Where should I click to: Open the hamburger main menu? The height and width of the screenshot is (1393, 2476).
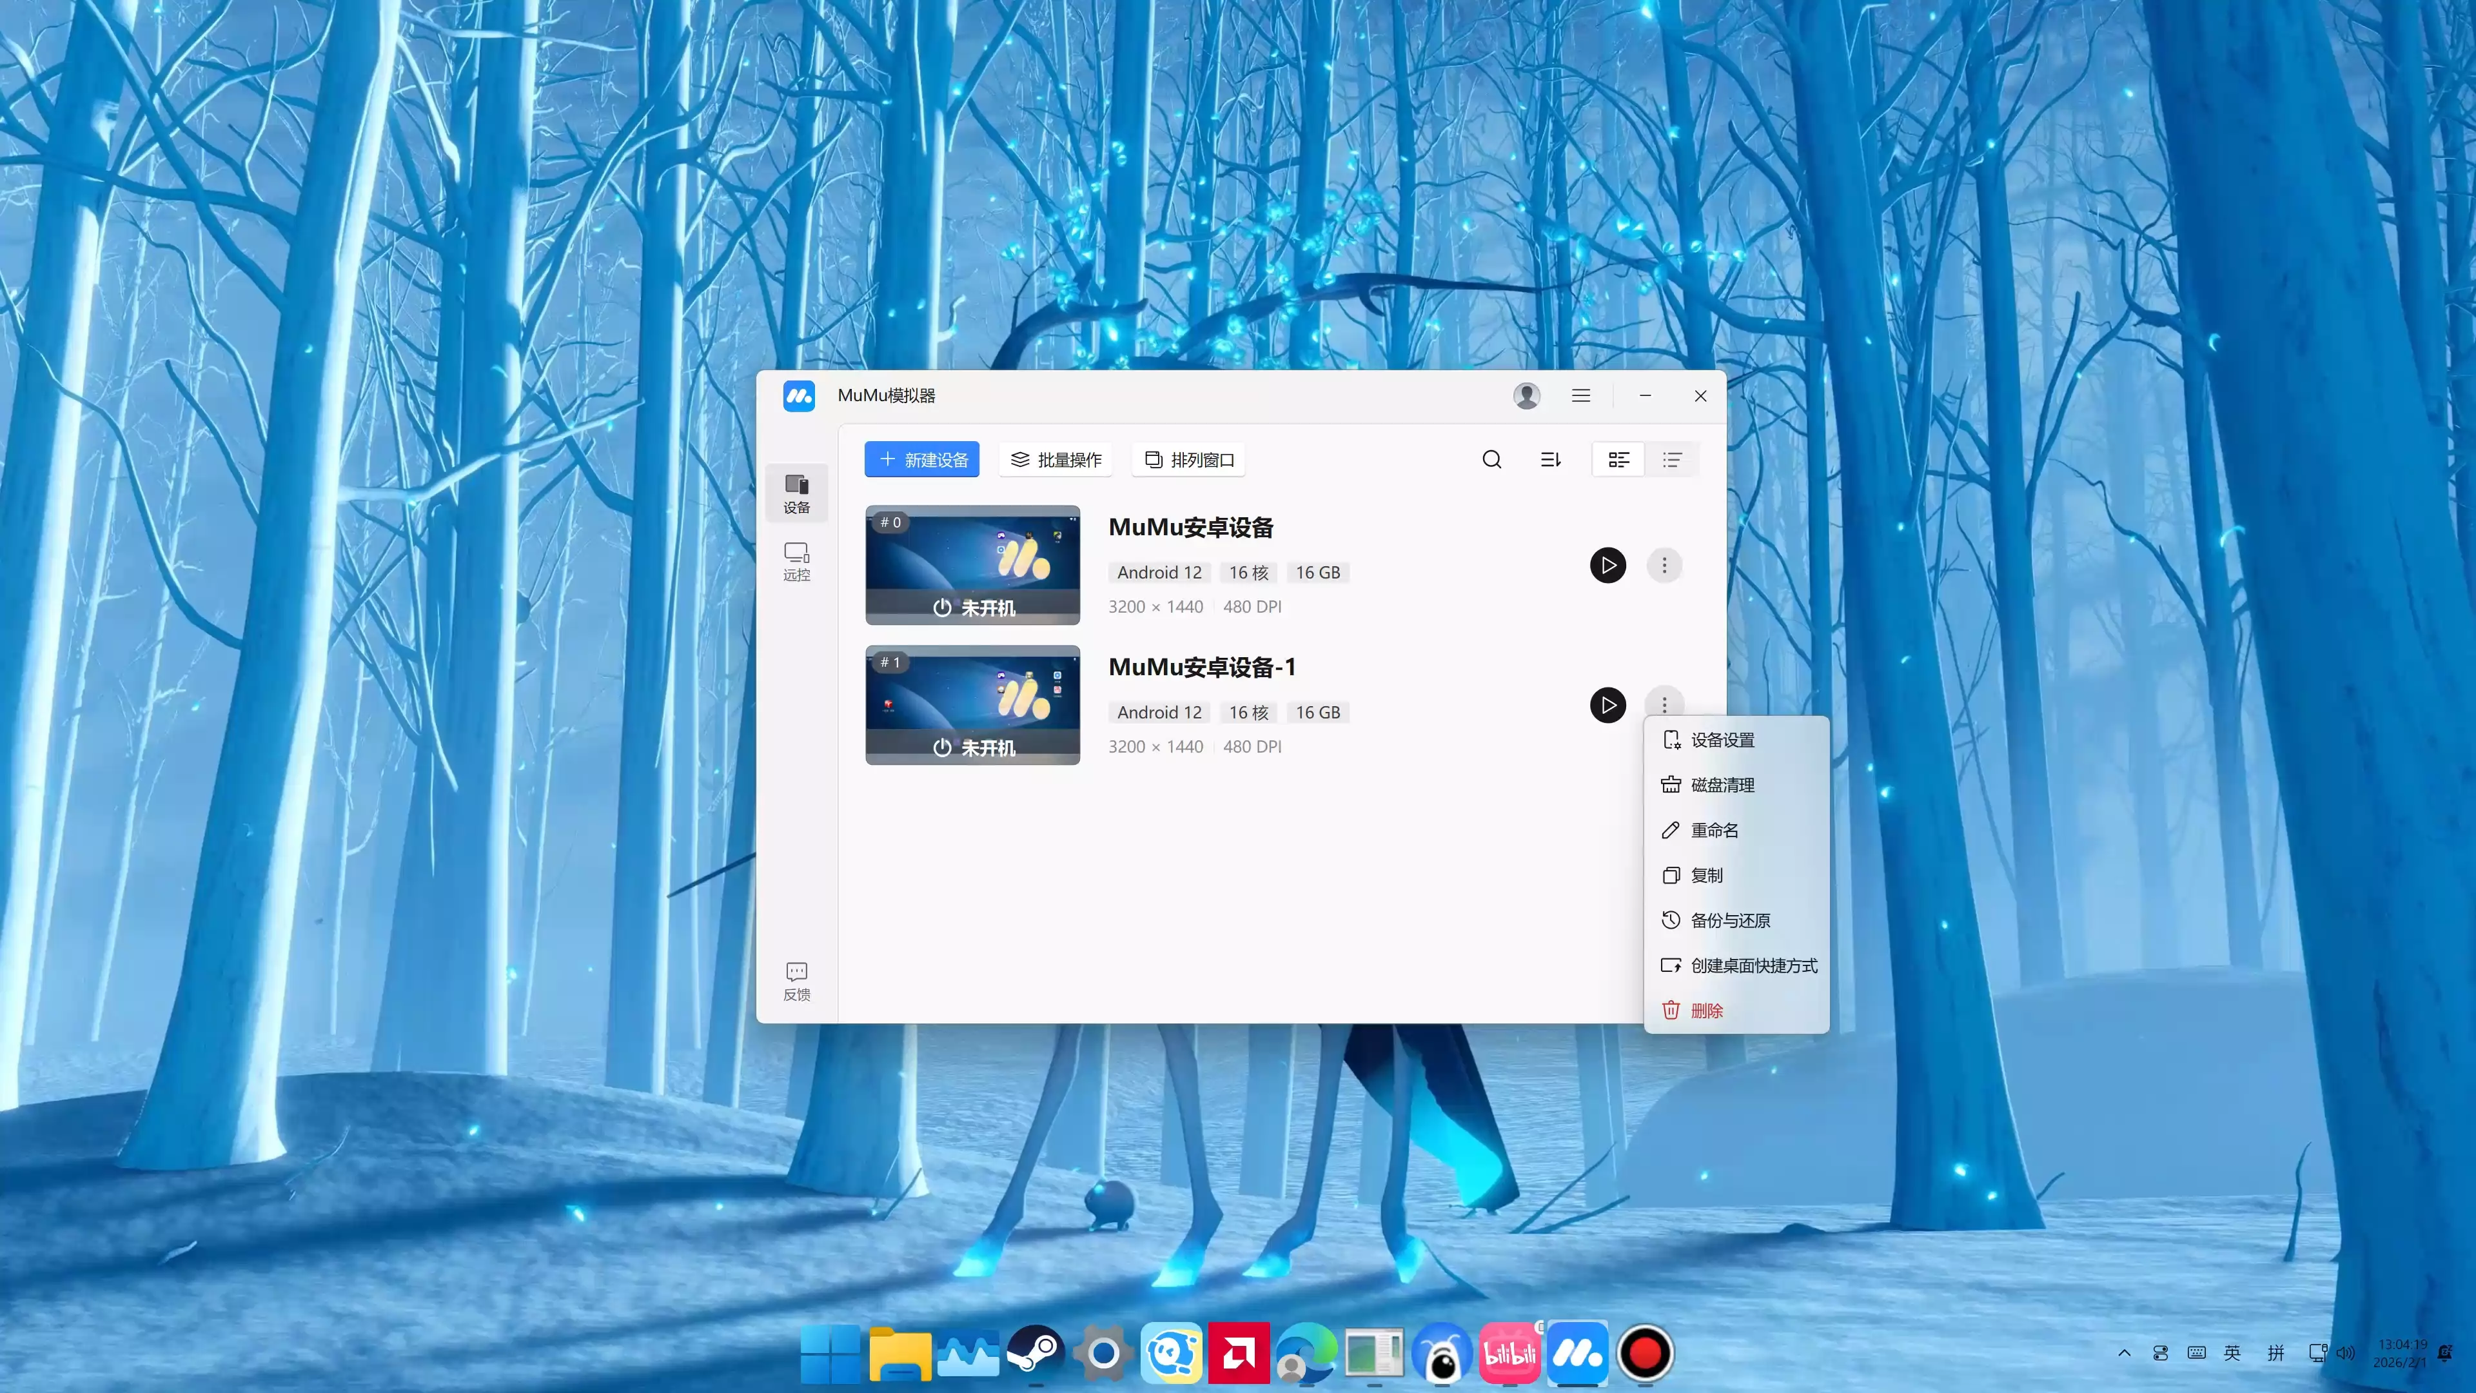tap(1581, 396)
